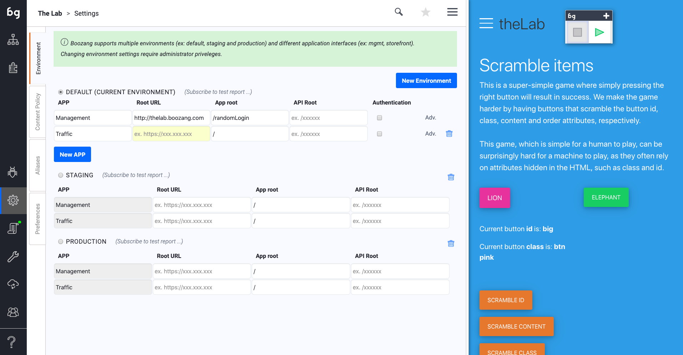683x355 pixels.
Task: Click the cloud sync icon
Action: [13, 284]
